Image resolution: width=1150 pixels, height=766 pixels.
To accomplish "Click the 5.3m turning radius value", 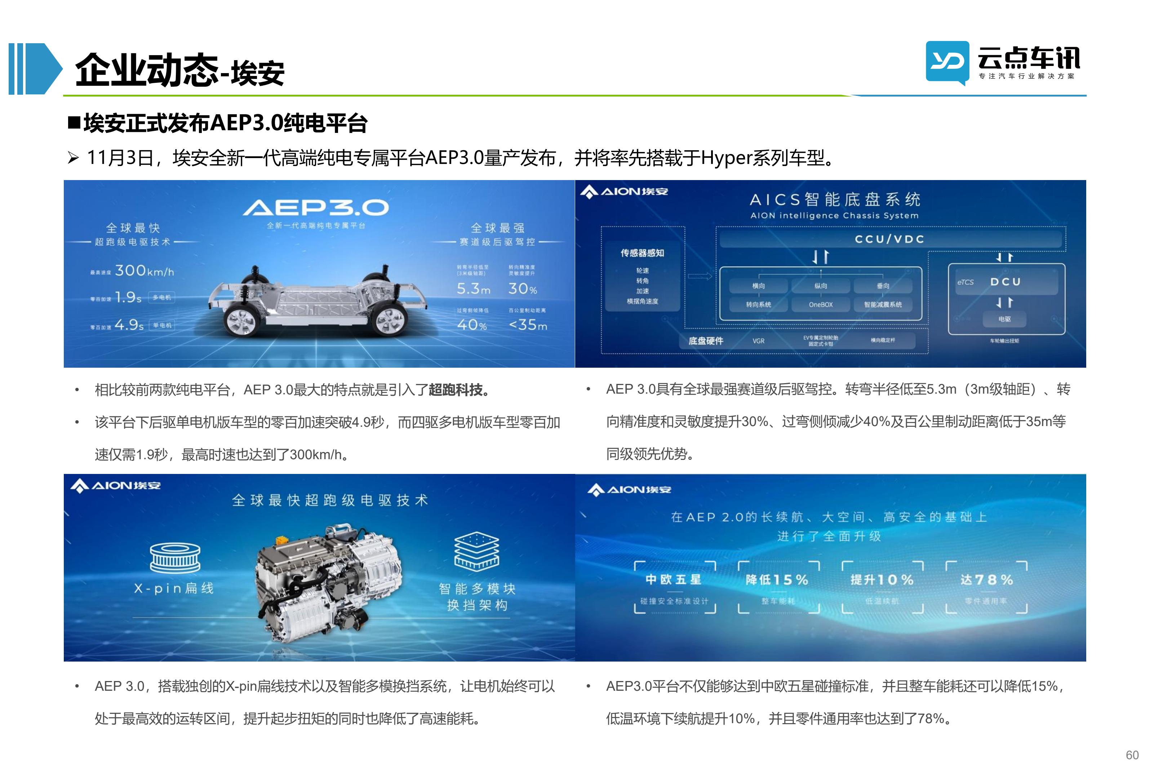I will 473,289.
